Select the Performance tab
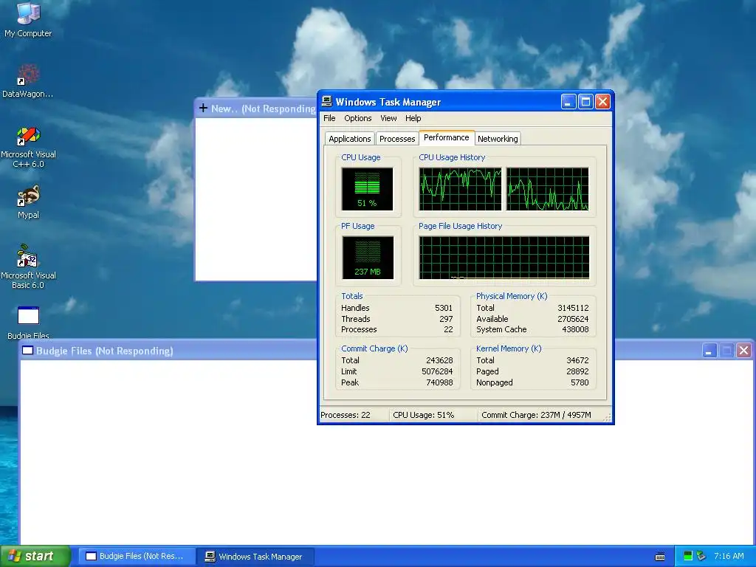This screenshot has width=756, height=567. pos(447,137)
